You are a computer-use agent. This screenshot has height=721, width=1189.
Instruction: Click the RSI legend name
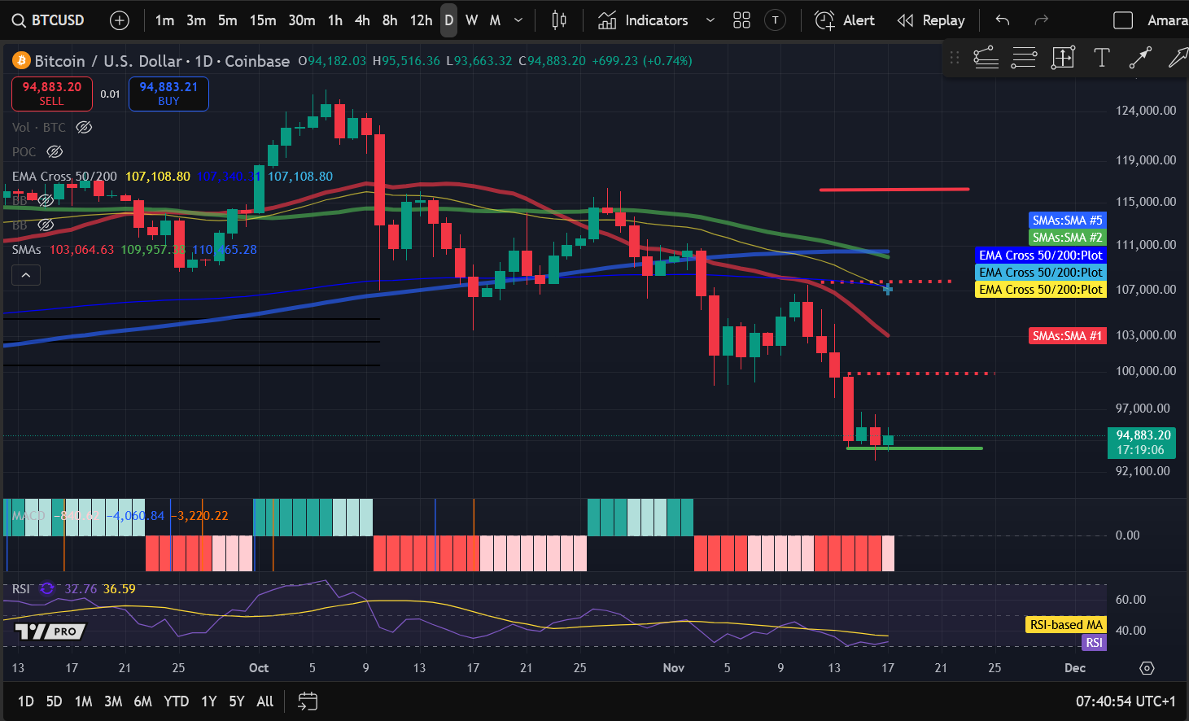point(21,589)
